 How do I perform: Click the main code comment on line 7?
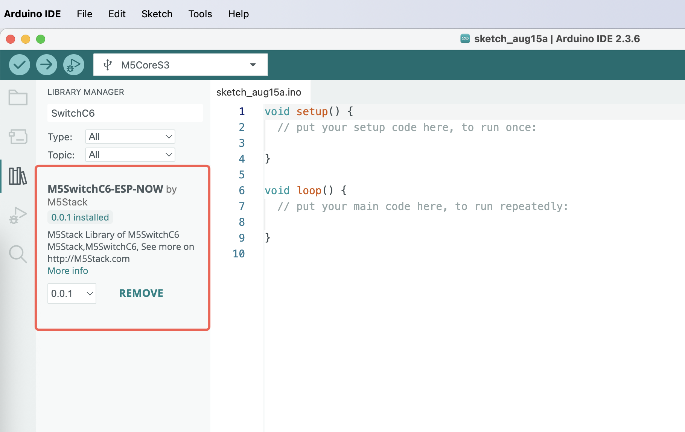(423, 206)
